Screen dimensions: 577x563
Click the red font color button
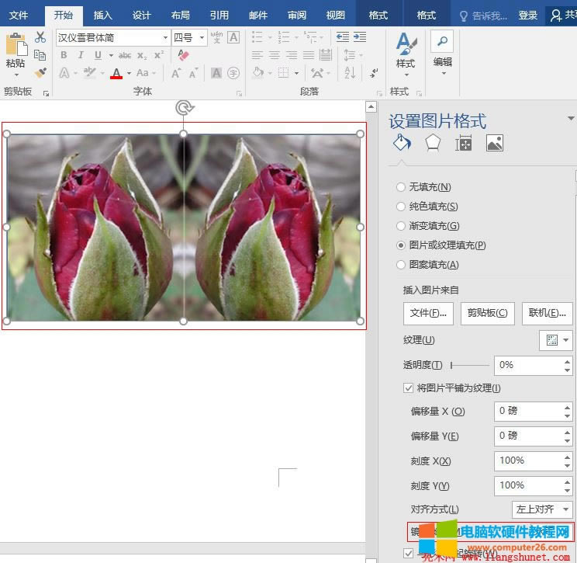click(x=116, y=74)
